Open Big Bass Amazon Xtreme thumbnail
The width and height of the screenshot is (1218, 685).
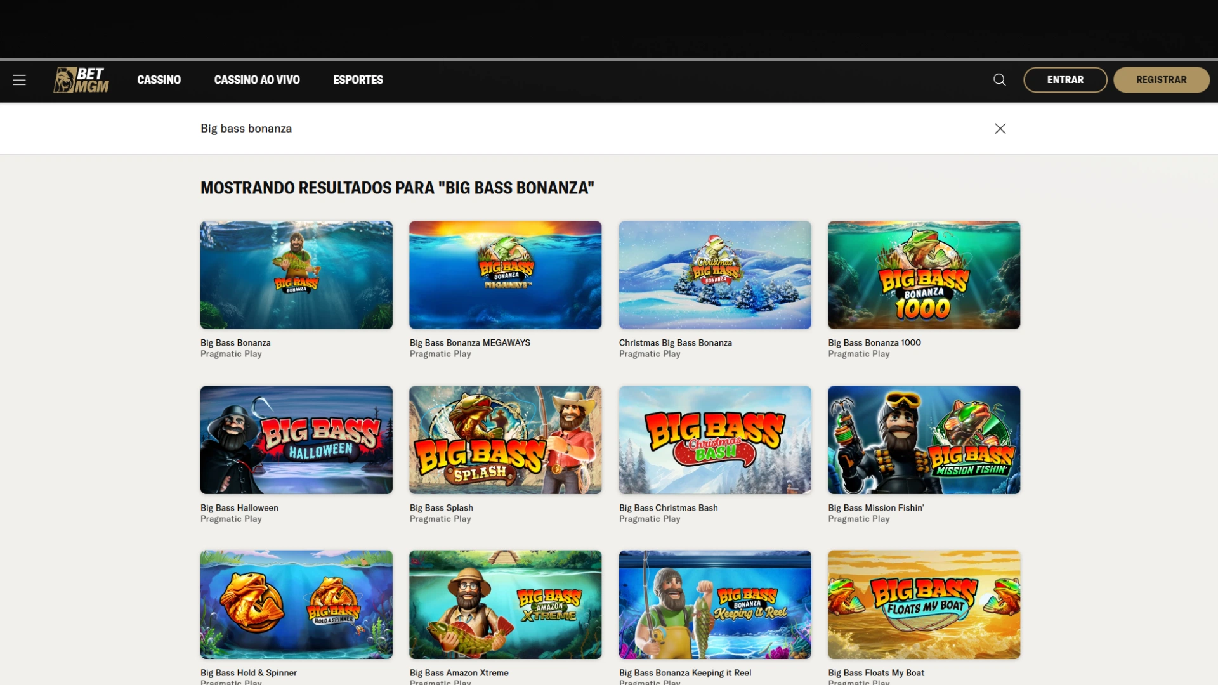pyautogui.click(x=505, y=604)
